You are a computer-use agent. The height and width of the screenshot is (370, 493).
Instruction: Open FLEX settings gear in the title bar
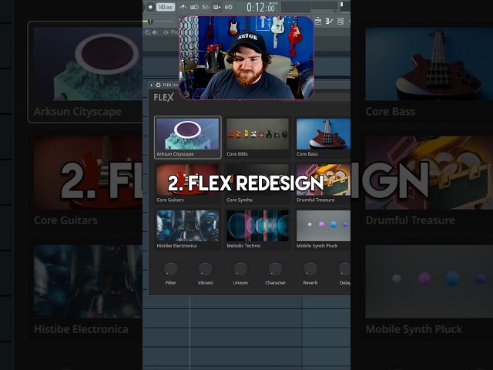[x=158, y=85]
